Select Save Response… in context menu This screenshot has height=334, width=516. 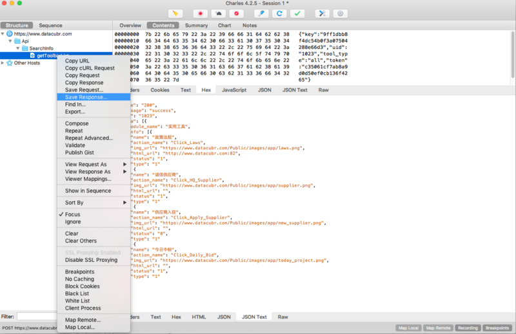(x=94, y=97)
